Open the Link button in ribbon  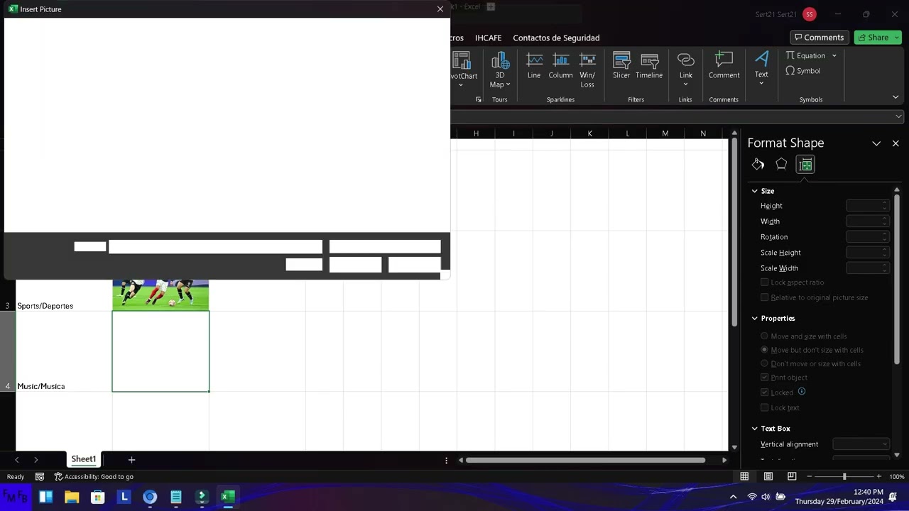pyautogui.click(x=685, y=70)
